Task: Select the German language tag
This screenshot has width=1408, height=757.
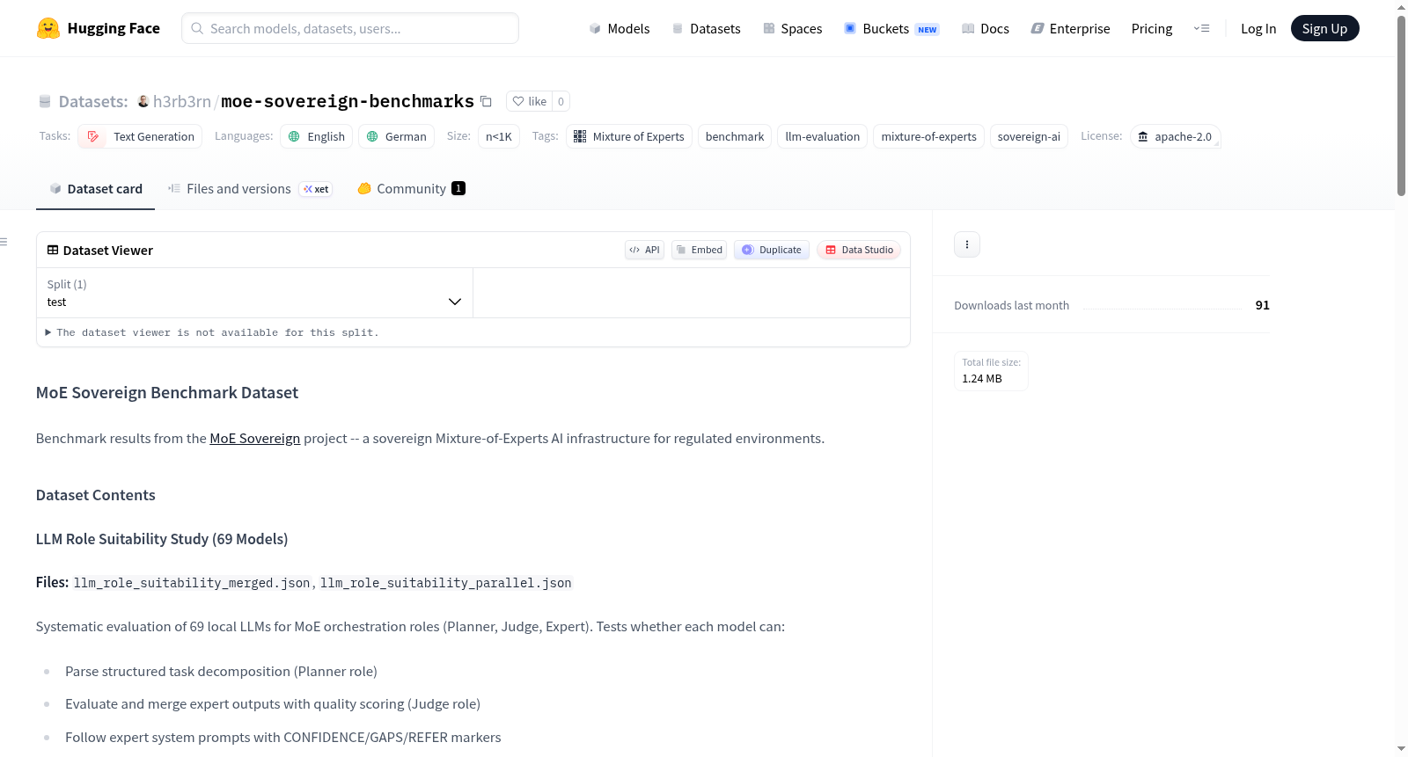Action: click(396, 136)
